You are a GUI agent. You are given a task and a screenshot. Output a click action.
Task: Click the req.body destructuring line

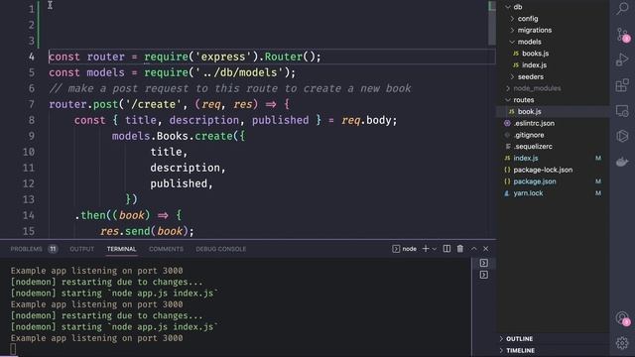click(x=236, y=120)
